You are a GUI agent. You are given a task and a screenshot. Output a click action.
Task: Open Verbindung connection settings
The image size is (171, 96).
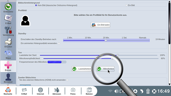point(8,31)
